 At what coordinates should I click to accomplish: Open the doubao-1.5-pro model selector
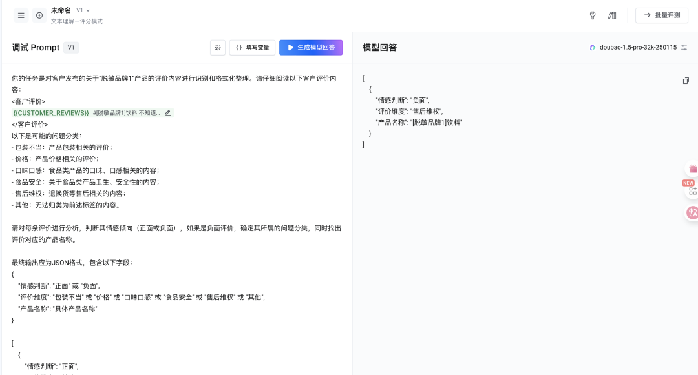637,47
